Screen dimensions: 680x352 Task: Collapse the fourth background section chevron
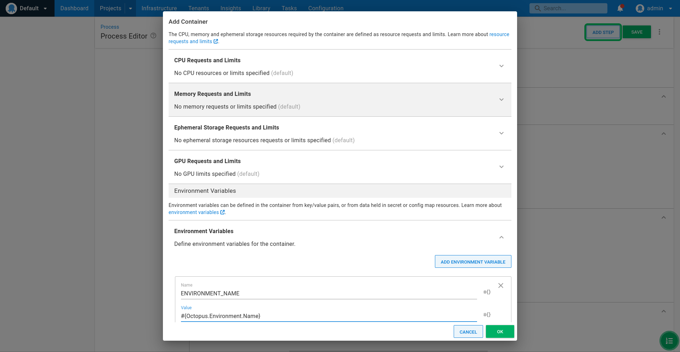coord(664,311)
